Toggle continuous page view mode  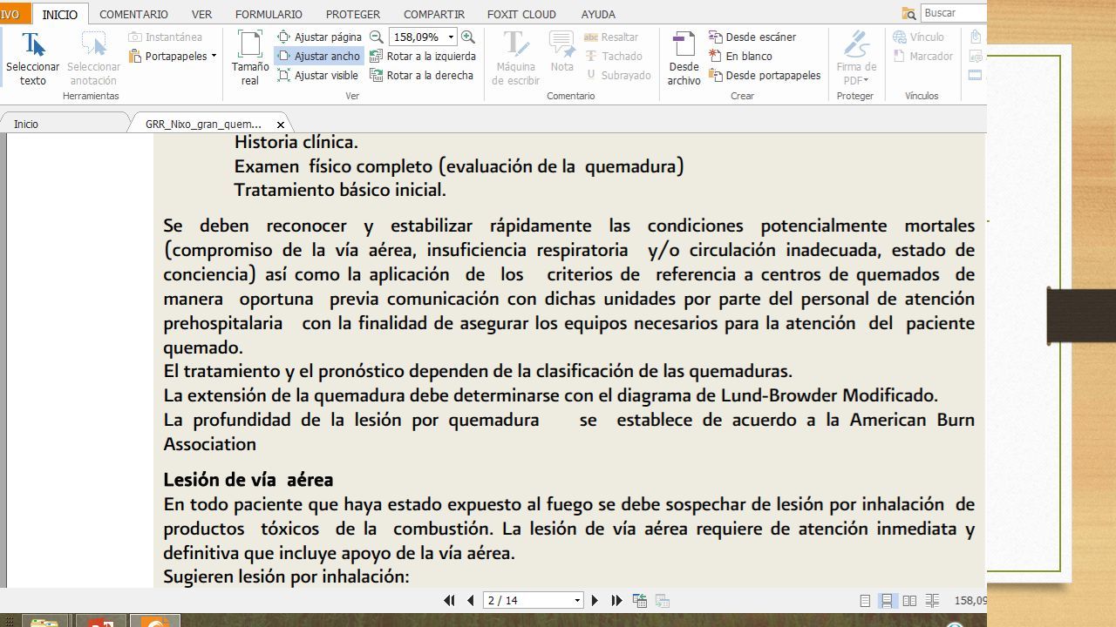tap(887, 601)
